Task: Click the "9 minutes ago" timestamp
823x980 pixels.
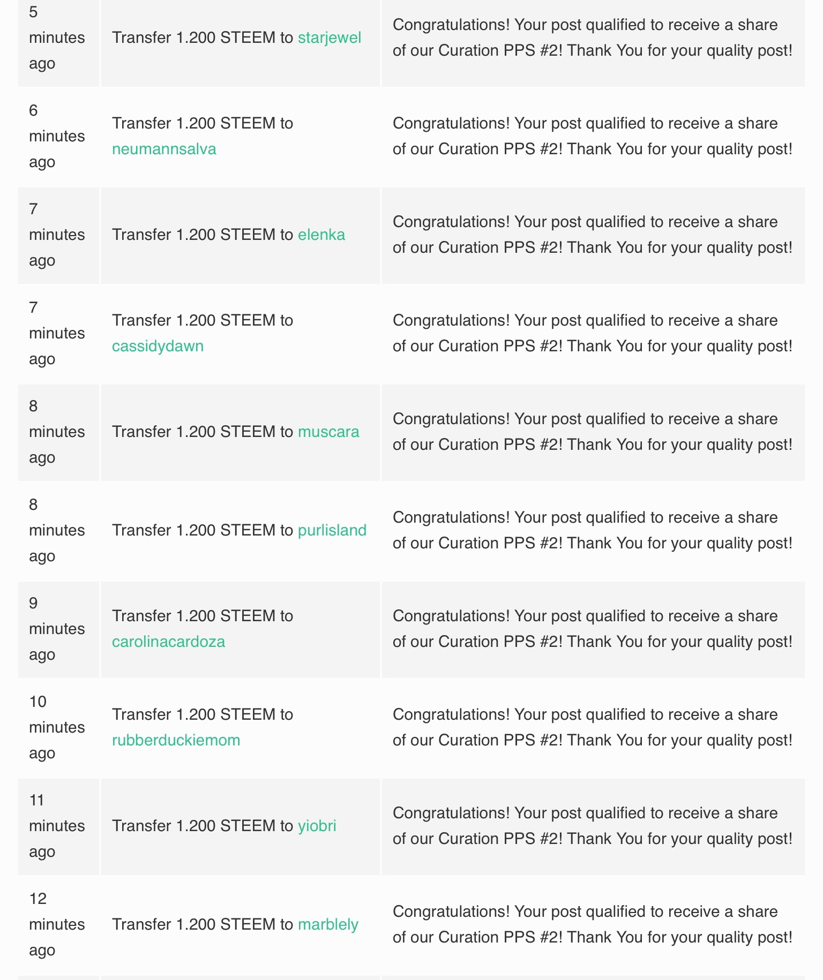Action: click(56, 629)
